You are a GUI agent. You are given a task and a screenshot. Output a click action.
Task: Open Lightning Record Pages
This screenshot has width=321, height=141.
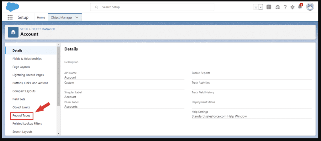coord(28,75)
